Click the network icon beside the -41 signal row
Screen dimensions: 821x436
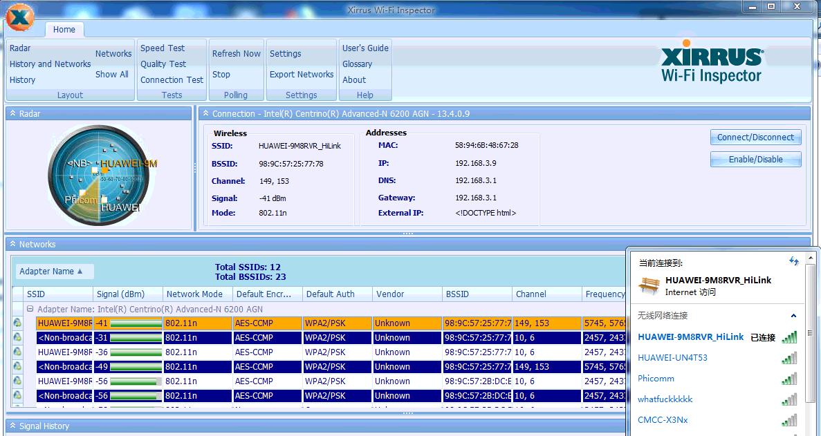pyautogui.click(x=17, y=323)
